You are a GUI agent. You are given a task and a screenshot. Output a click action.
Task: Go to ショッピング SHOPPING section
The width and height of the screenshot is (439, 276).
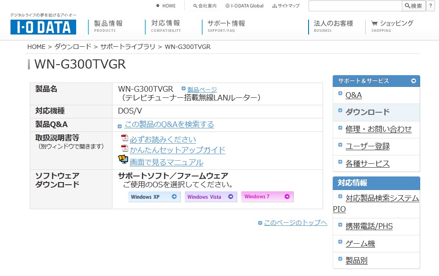click(x=392, y=26)
